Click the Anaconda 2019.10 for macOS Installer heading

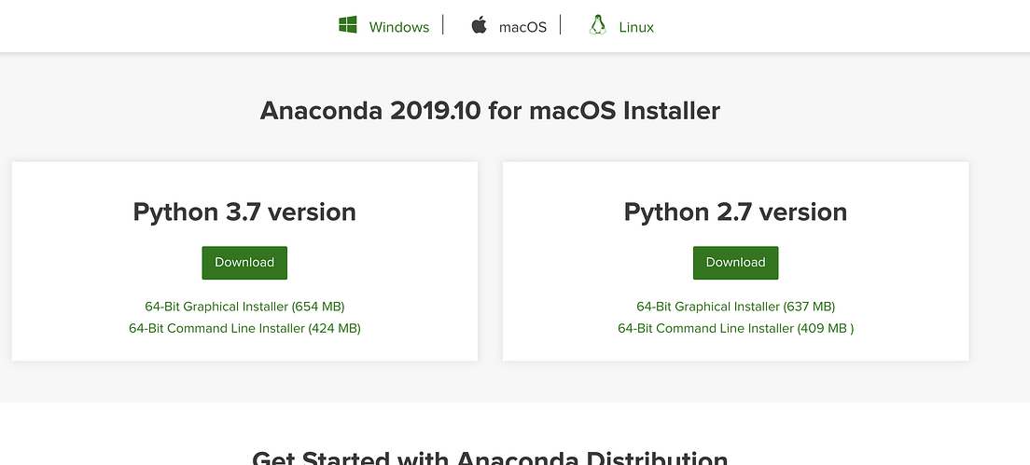pyautogui.click(x=490, y=111)
